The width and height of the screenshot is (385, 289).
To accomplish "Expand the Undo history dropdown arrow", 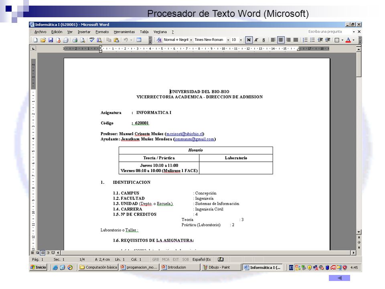I will tap(131, 40).
